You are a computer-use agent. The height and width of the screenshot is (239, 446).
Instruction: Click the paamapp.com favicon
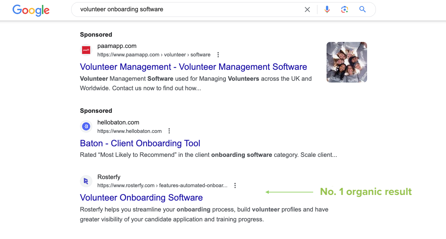86,50
